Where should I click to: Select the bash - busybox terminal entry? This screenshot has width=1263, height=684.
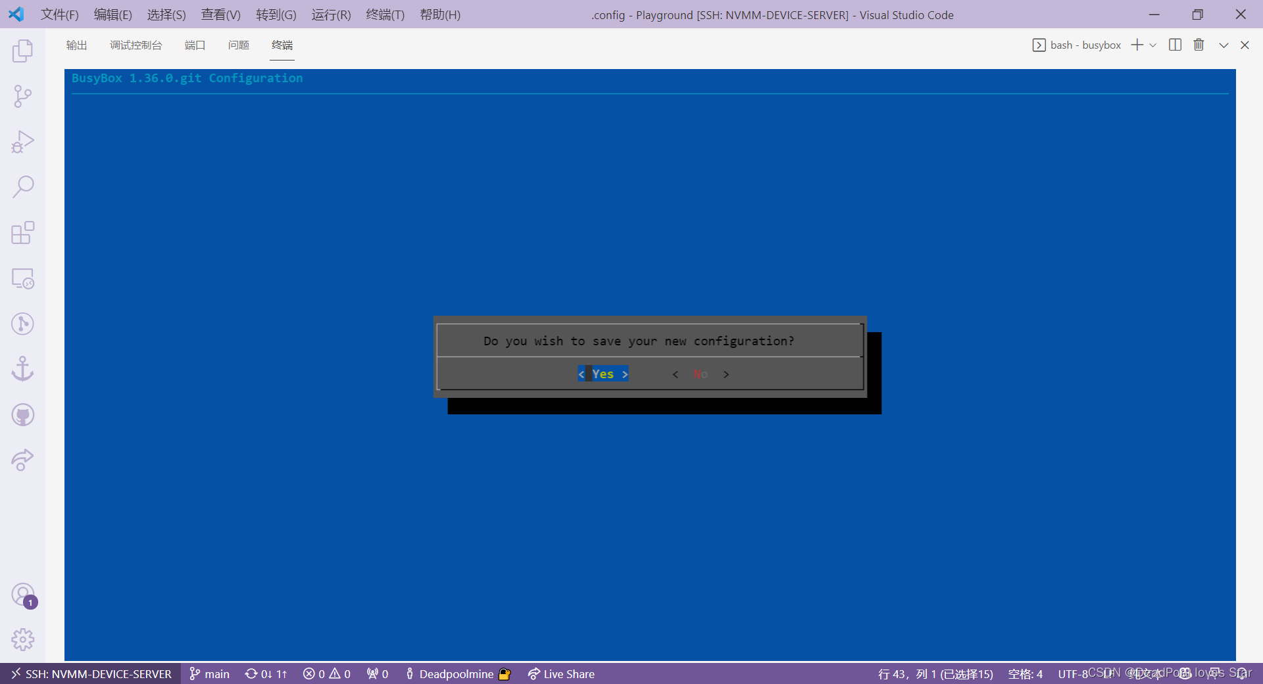click(x=1077, y=45)
